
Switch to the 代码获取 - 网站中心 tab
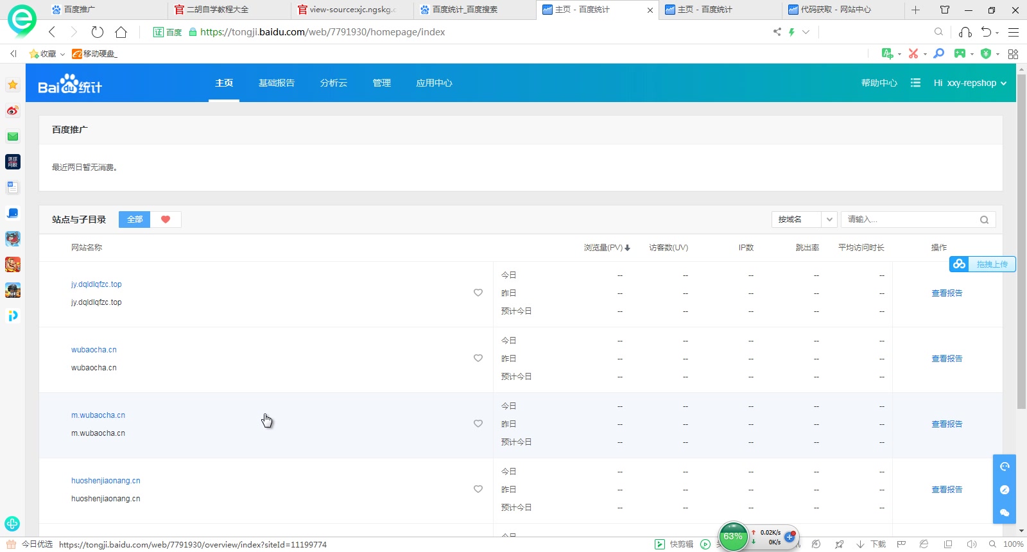click(x=843, y=10)
